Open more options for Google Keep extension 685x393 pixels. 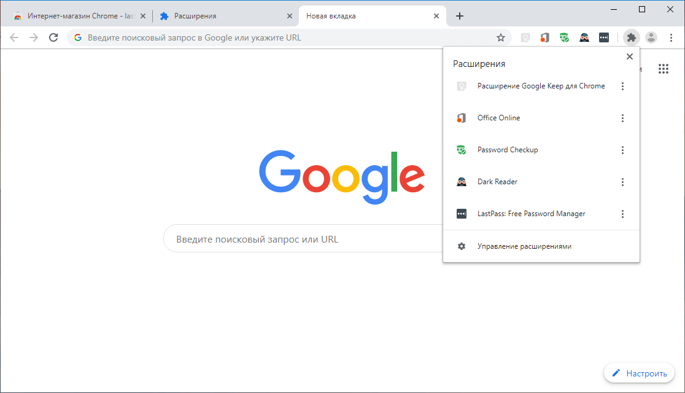pos(622,86)
